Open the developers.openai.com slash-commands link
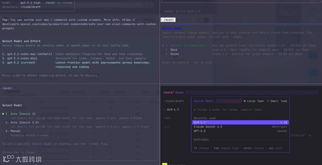Viewport: 322px width, 165px height. [x=79, y=24]
